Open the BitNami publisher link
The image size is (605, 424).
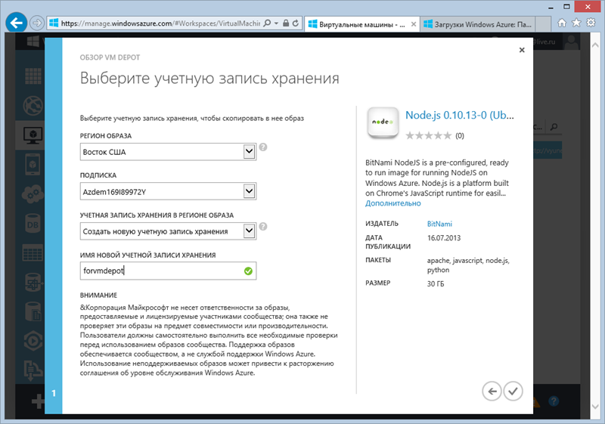pos(439,224)
